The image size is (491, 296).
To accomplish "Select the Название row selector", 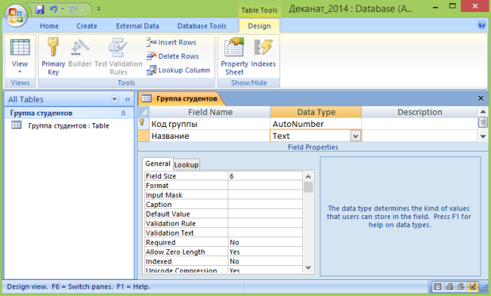I will (144, 136).
